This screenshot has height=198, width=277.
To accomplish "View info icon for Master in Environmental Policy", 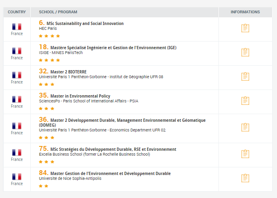I will (x=245, y=100).
